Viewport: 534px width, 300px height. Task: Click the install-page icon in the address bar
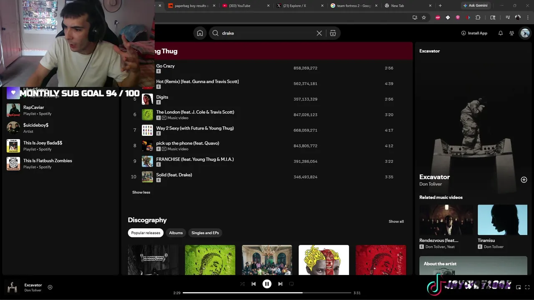coord(415,17)
